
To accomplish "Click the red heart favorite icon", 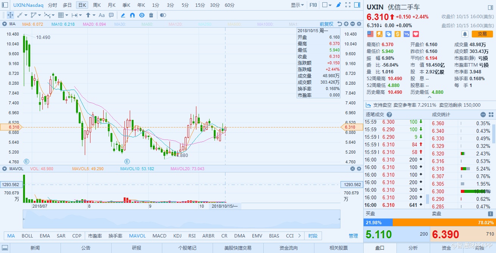I will [416, 34].
